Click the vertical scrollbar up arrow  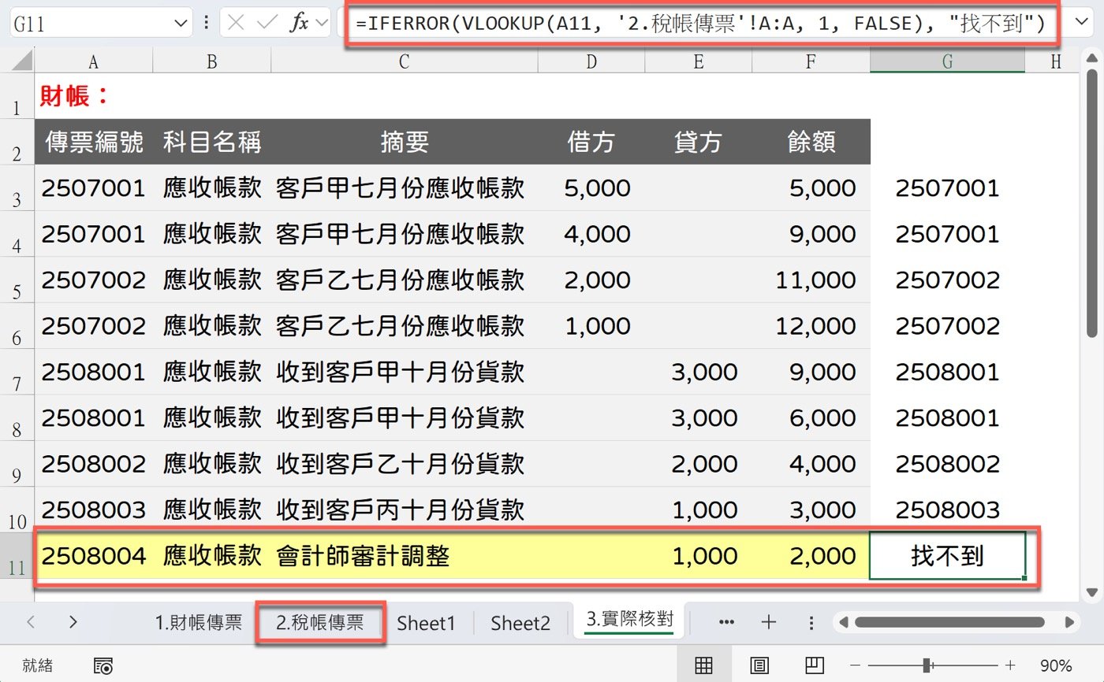tap(1092, 60)
